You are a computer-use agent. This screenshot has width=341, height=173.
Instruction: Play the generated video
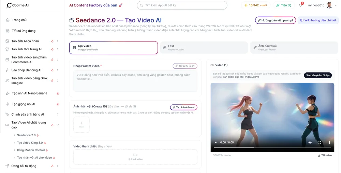(x=216, y=142)
